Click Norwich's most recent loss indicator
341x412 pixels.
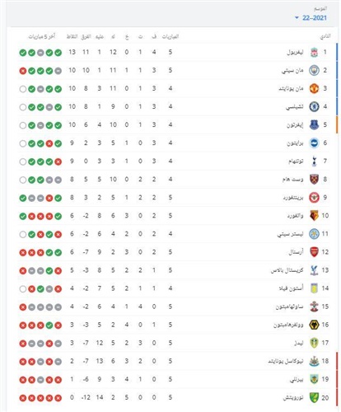coord(23,398)
